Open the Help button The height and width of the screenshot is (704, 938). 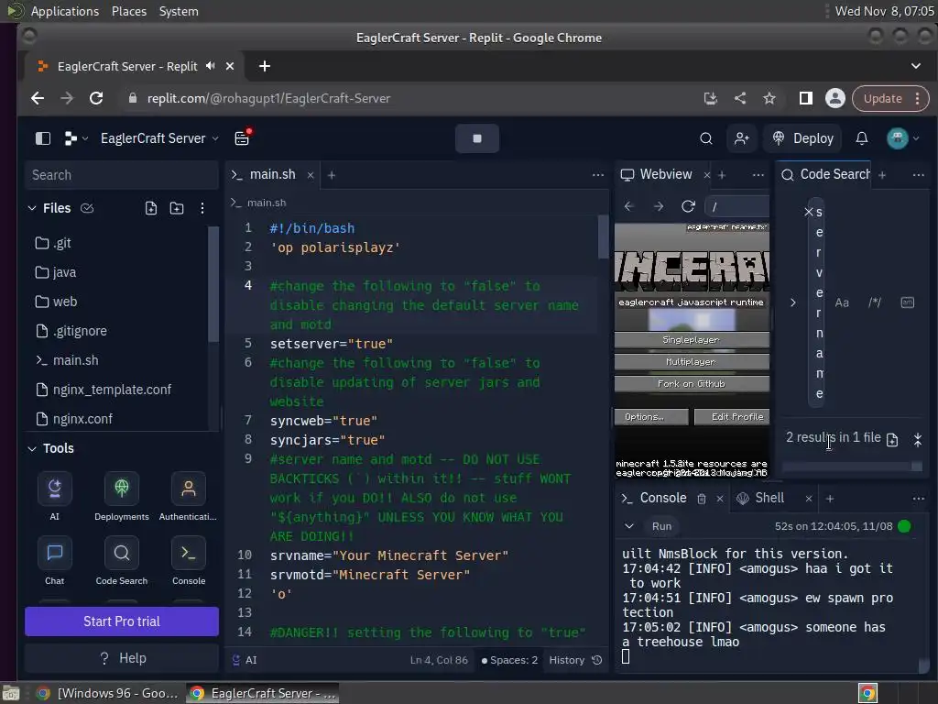point(122,658)
